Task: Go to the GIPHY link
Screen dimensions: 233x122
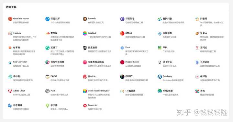Action: pyautogui.click(x=129, y=76)
